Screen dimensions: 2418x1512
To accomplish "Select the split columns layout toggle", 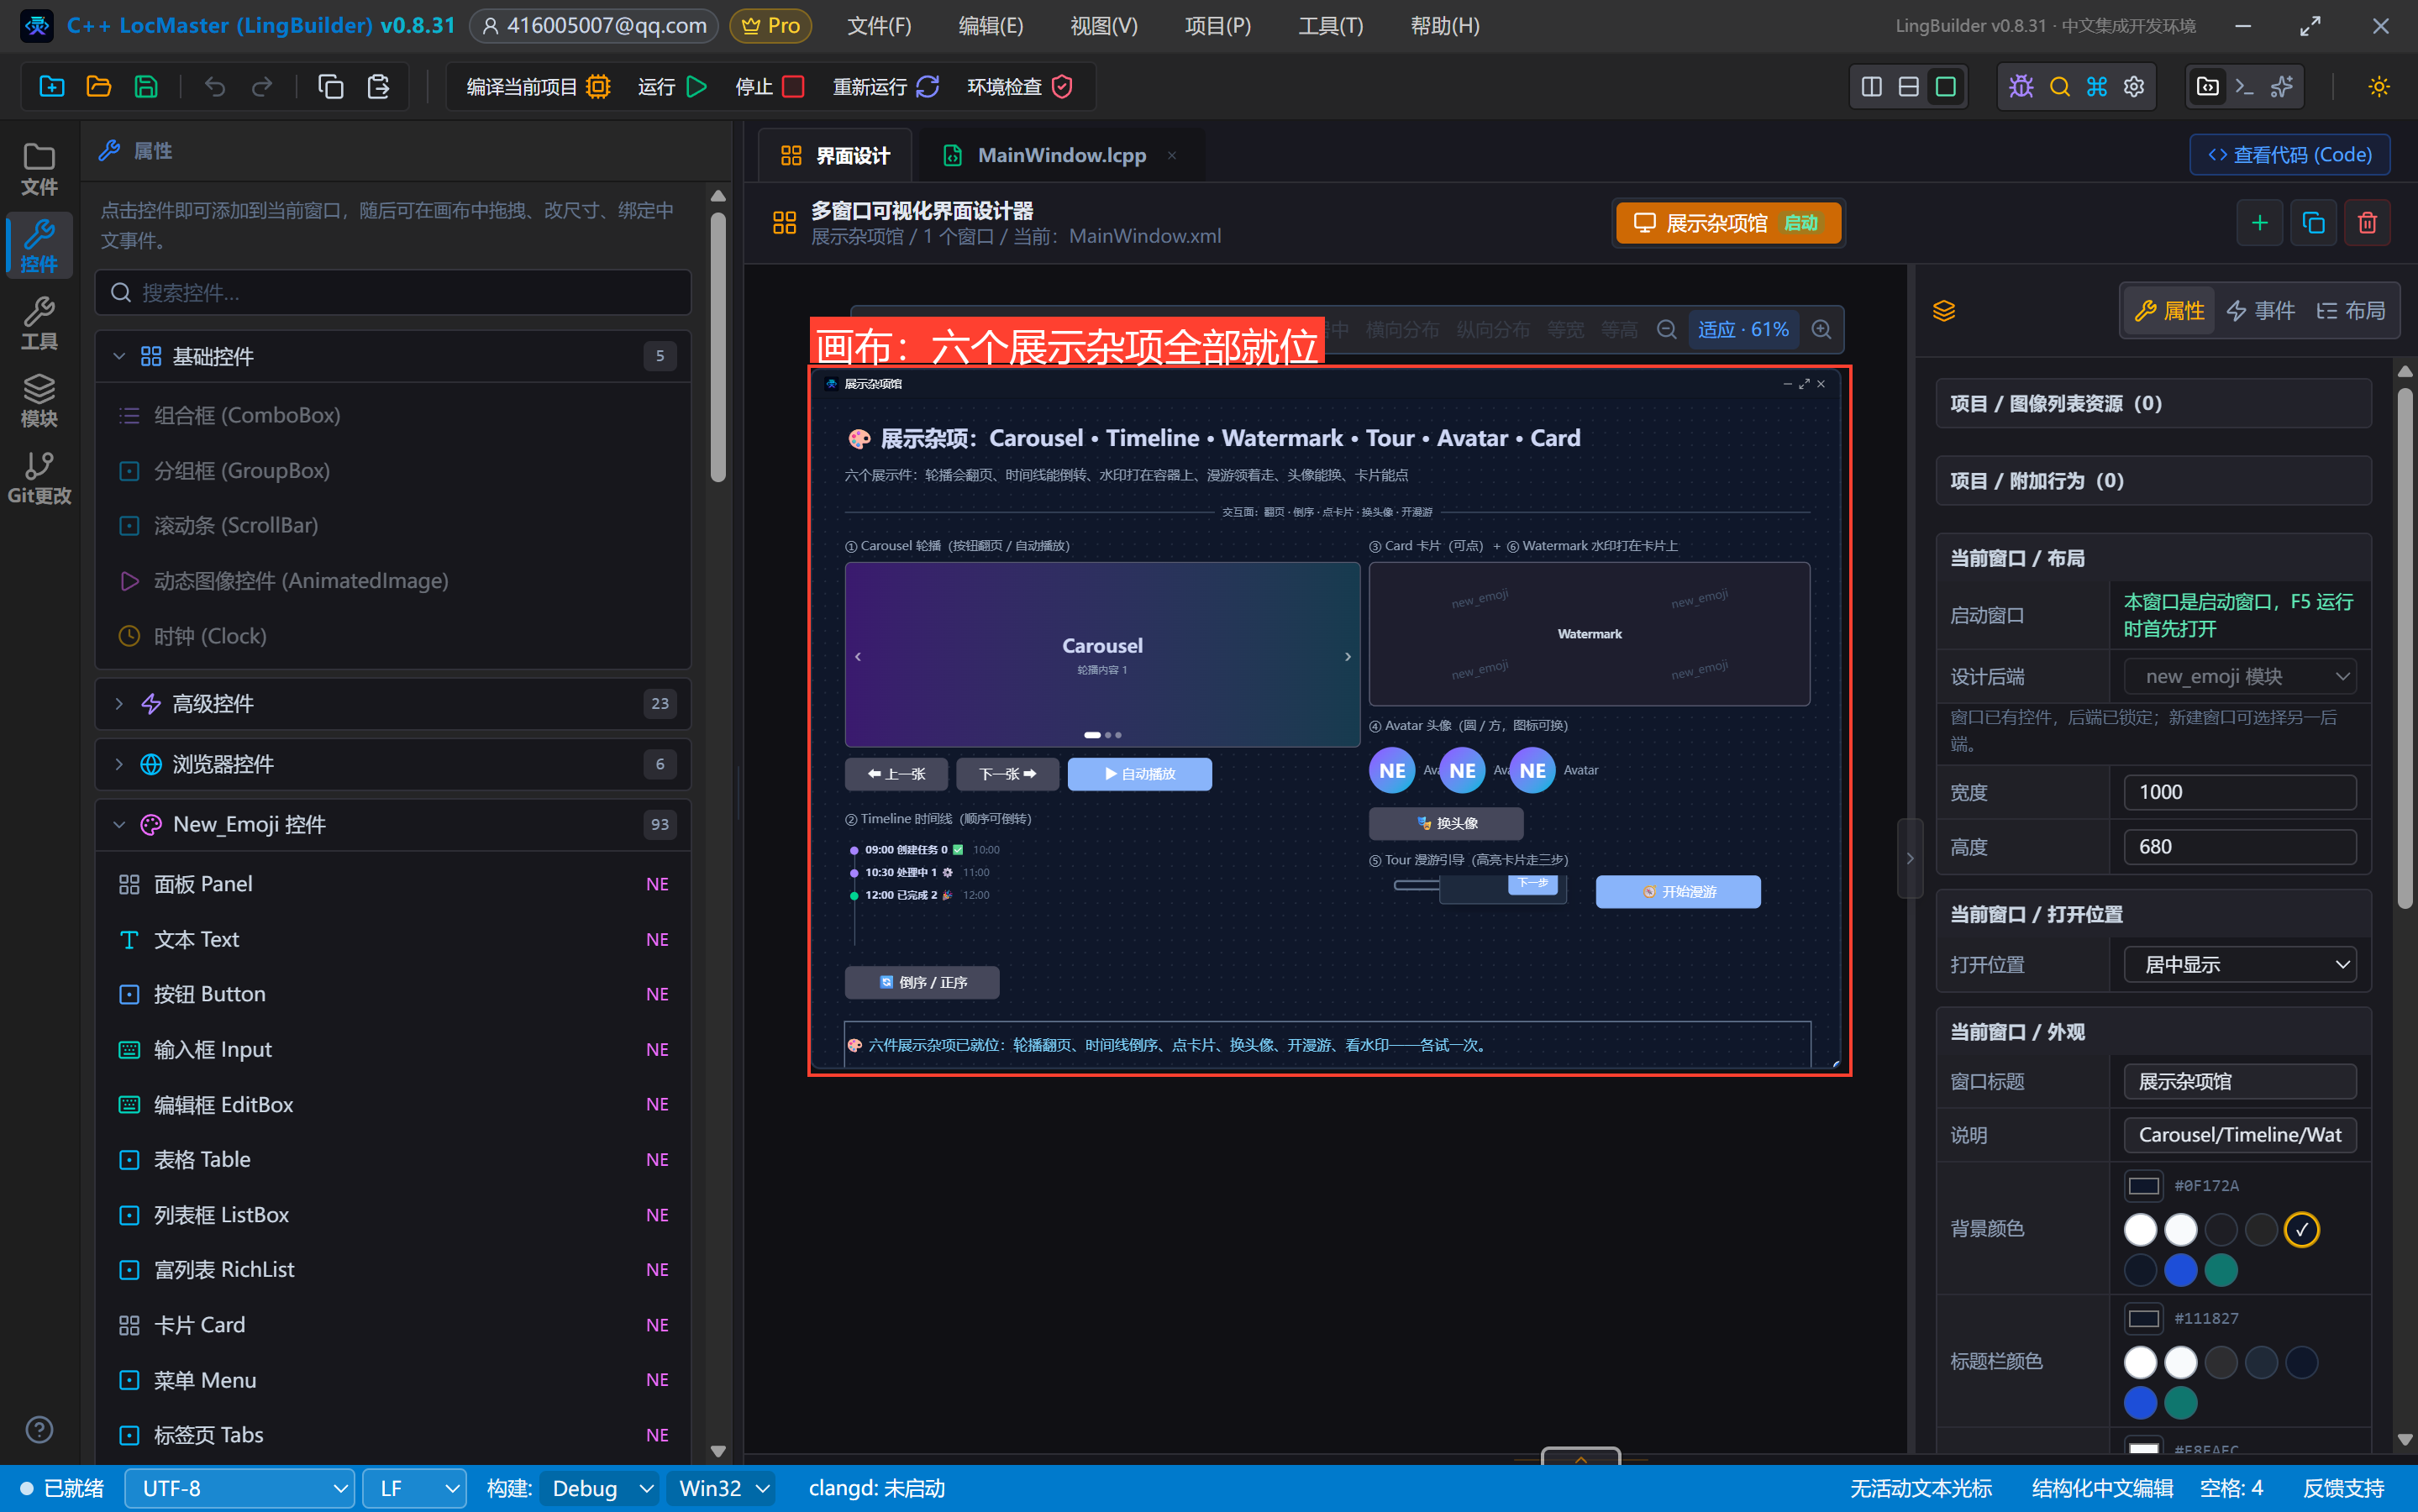I will (1871, 87).
